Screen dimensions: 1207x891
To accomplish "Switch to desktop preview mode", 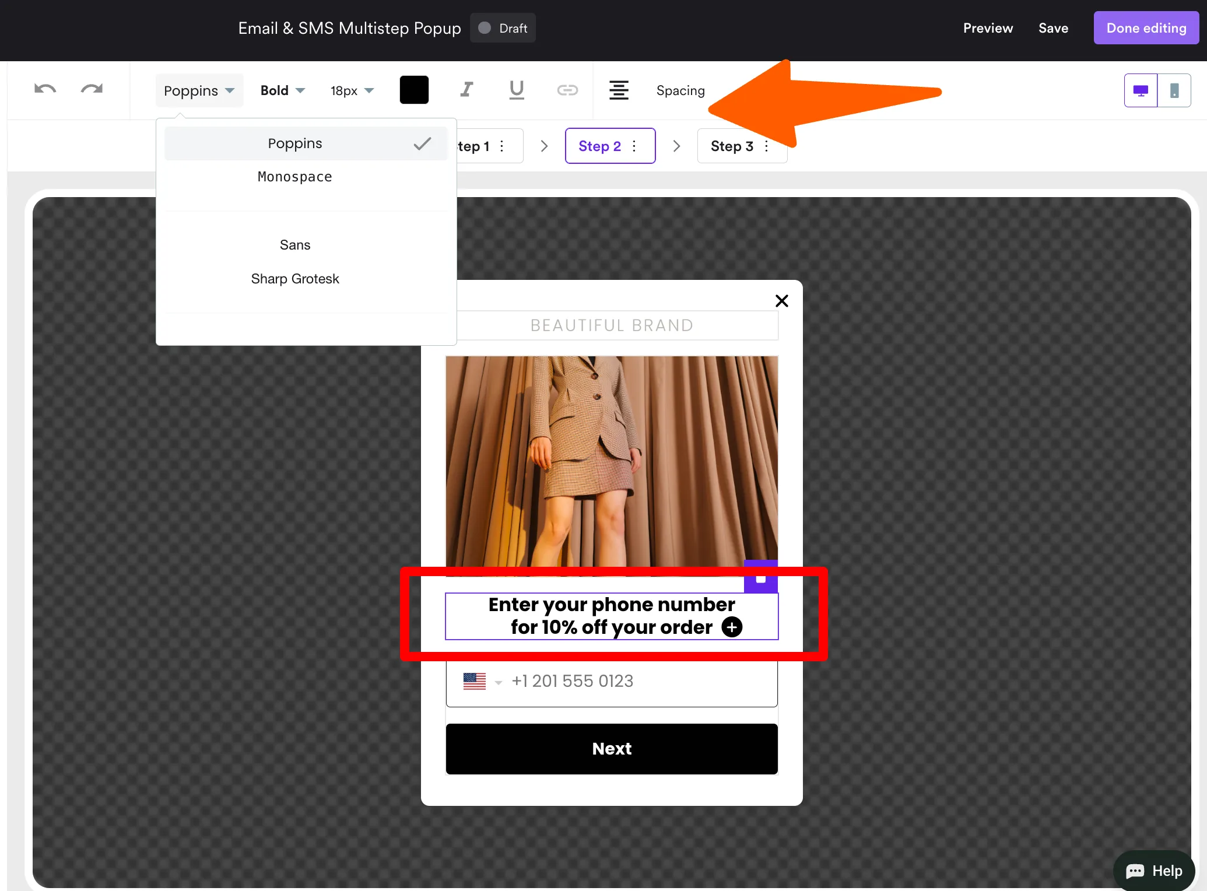I will (x=1141, y=90).
